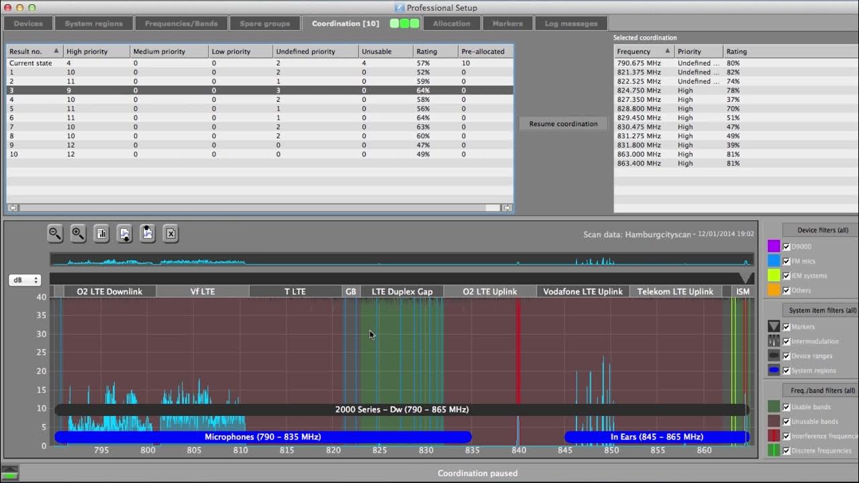The width and height of the screenshot is (859, 483).
Task: Toggle the Intermodulation checkbox
Action: tap(787, 341)
